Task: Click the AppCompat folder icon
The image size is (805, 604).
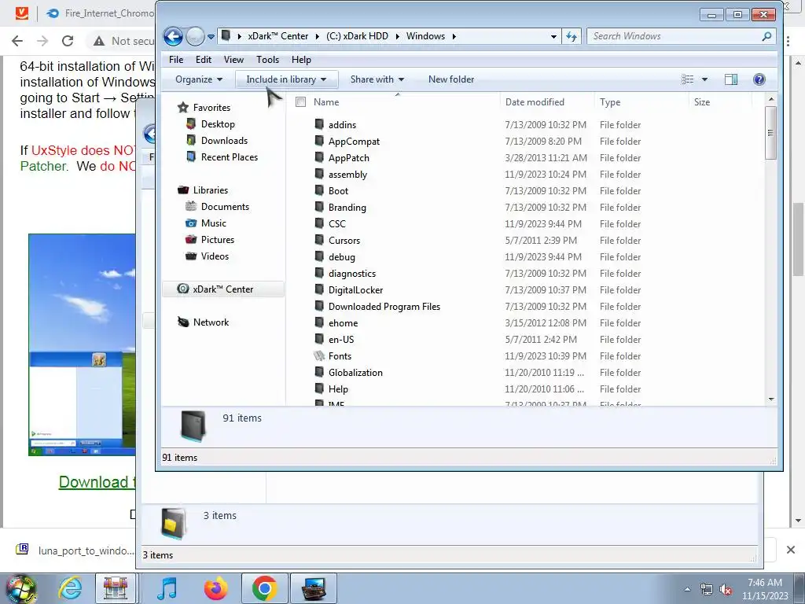Action: (319, 141)
